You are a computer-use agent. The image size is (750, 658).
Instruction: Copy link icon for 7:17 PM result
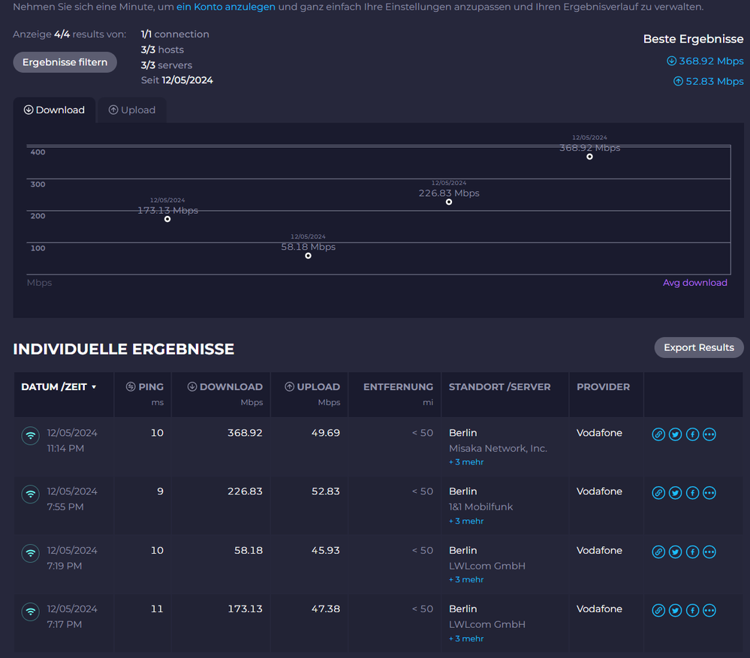click(x=658, y=611)
